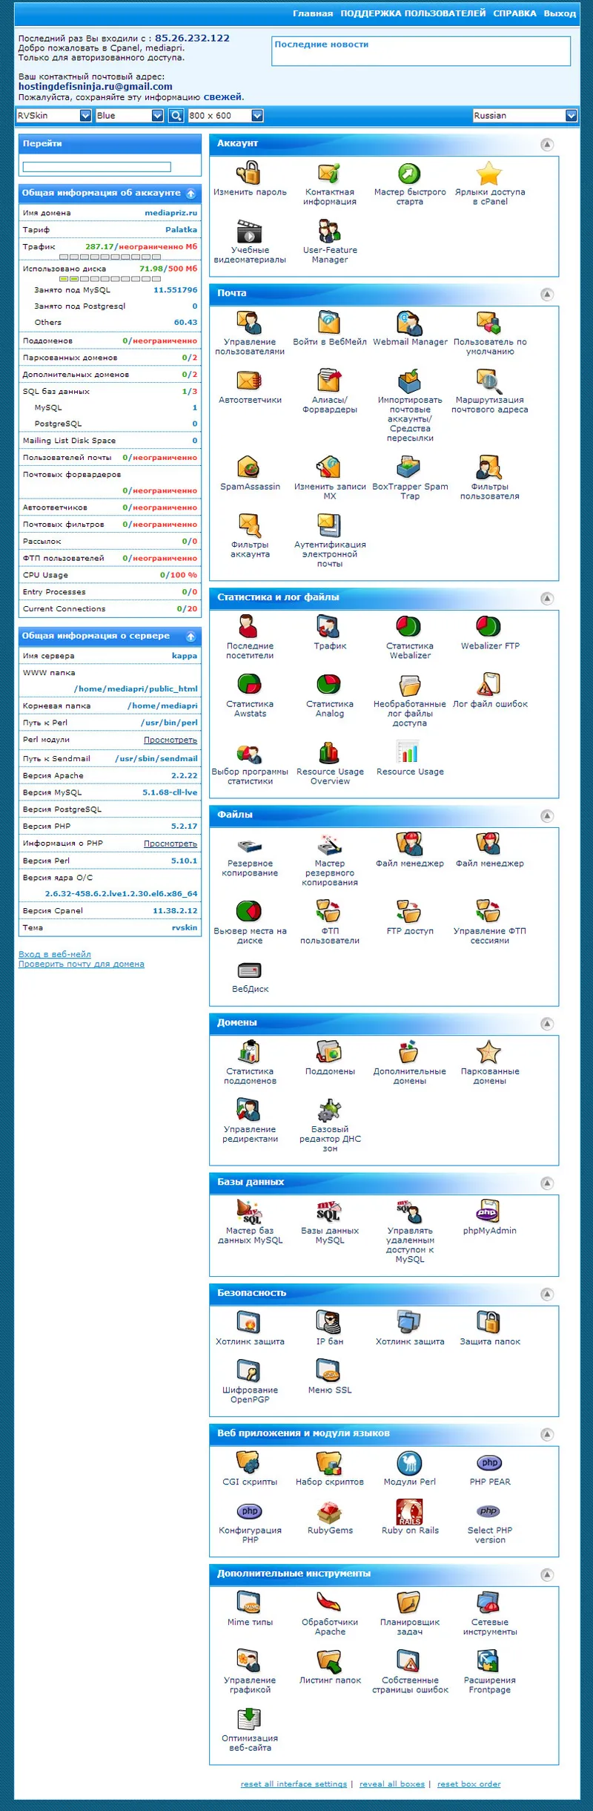Viewport: 593px width, 1811px height.
Task: Launch Мастер быстрого старта icon
Action: 409,173
